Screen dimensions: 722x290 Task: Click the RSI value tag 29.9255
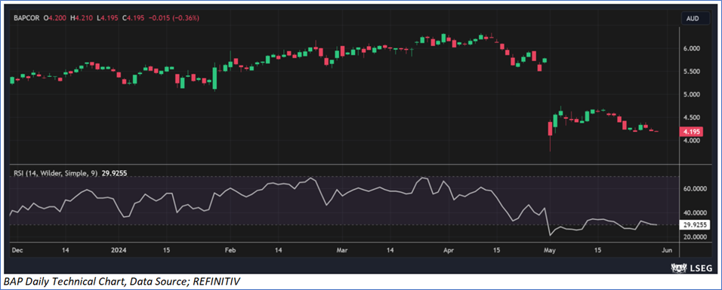point(696,225)
